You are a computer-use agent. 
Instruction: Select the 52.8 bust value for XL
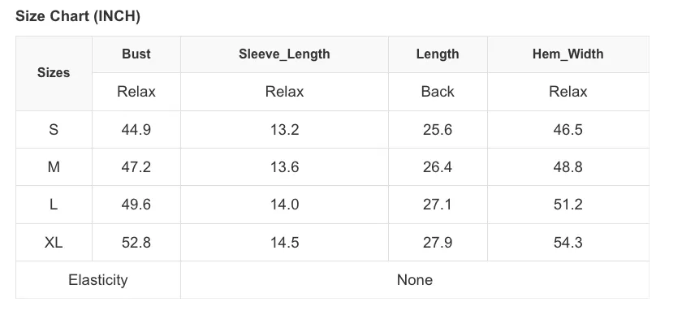pos(136,243)
